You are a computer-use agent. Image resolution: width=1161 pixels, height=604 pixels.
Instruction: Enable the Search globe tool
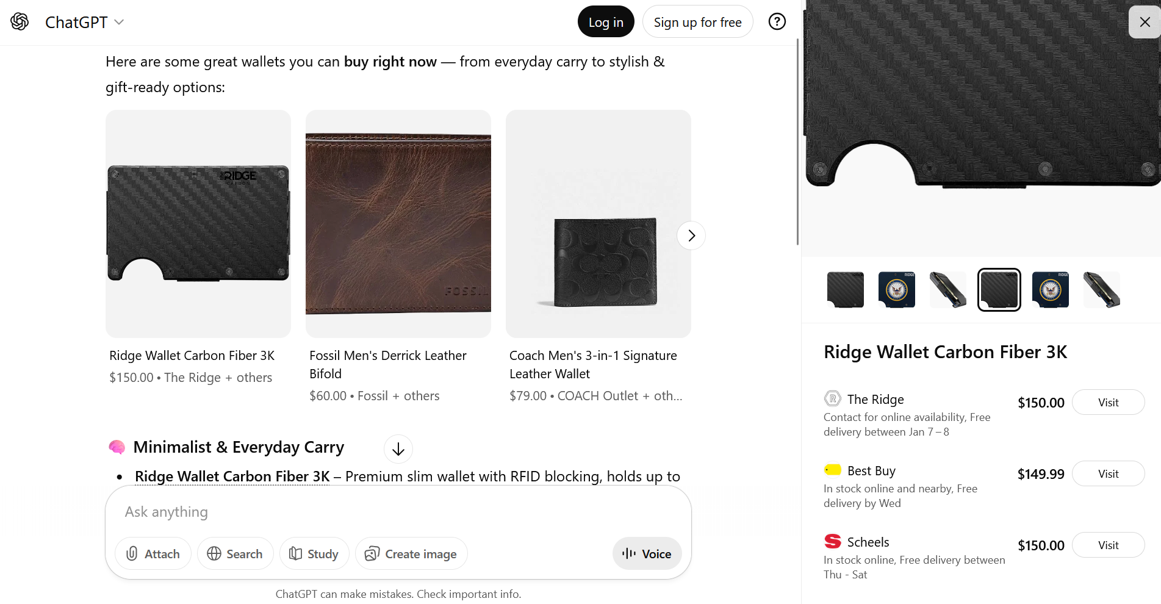[x=235, y=553]
